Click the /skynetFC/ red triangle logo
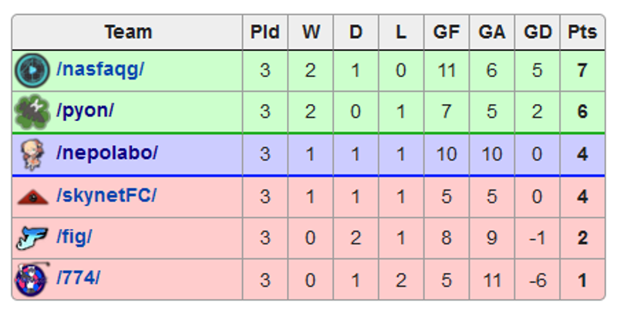The width and height of the screenshot is (617, 313). pyautogui.click(x=33, y=197)
